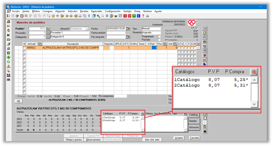Click the Aceptar button

pyautogui.click(x=179, y=138)
